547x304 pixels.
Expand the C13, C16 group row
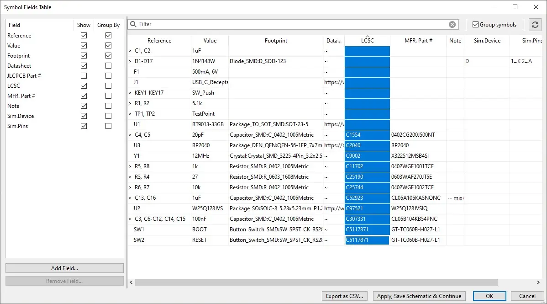click(130, 198)
